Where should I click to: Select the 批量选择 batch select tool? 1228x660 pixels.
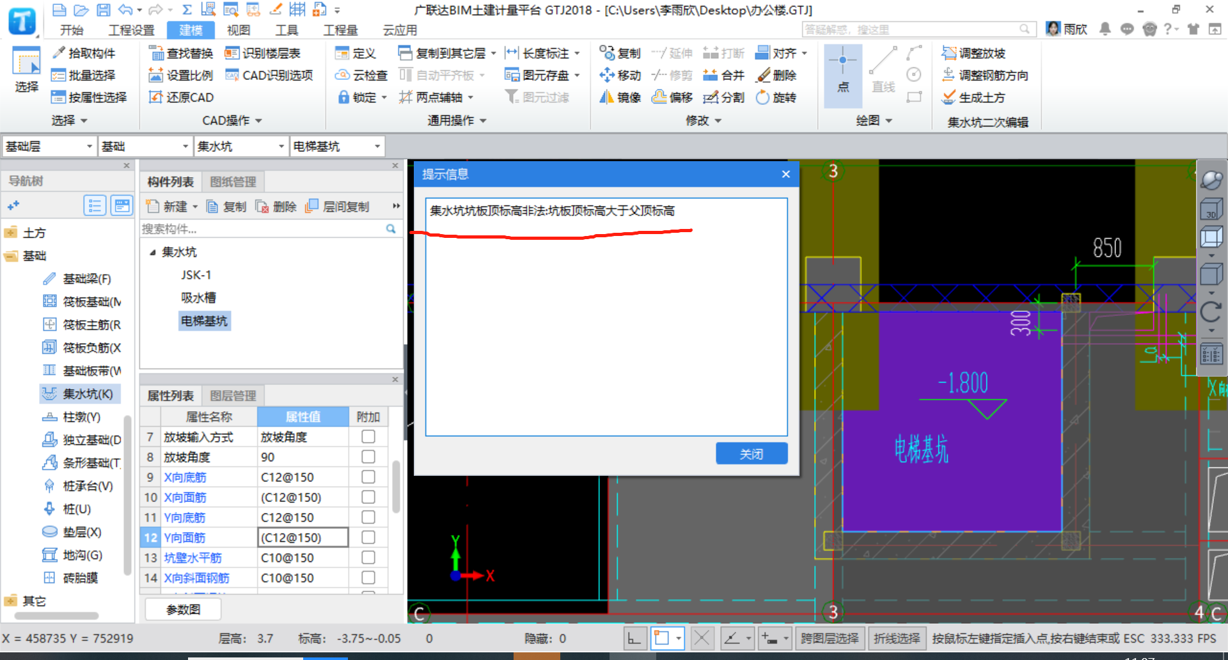83,75
